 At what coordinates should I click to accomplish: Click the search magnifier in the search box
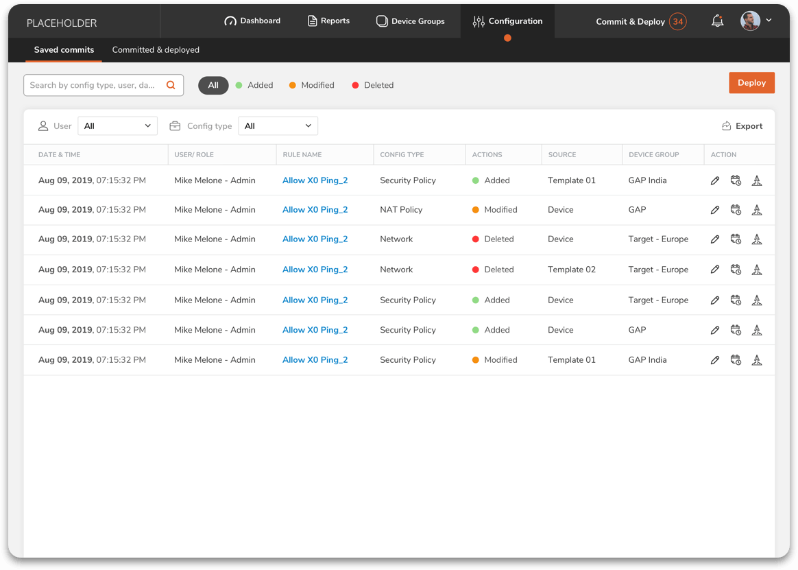click(x=171, y=84)
